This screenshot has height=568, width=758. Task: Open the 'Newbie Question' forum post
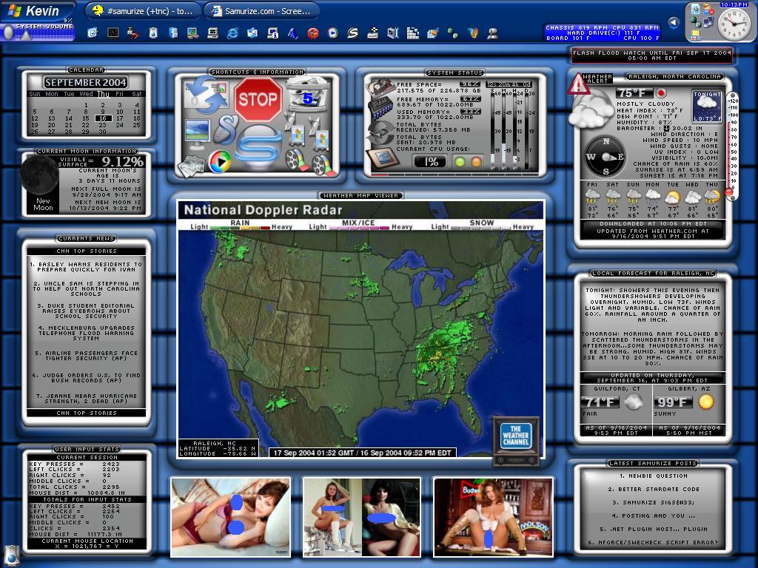point(653,476)
